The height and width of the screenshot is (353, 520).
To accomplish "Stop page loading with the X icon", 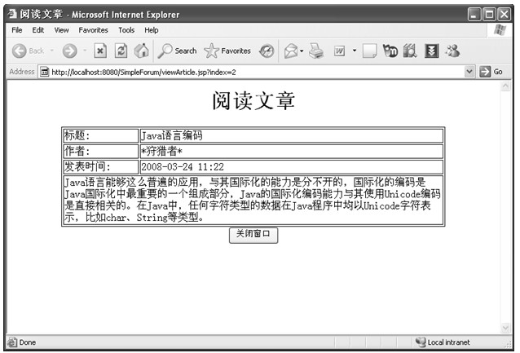I will pyautogui.click(x=100, y=51).
